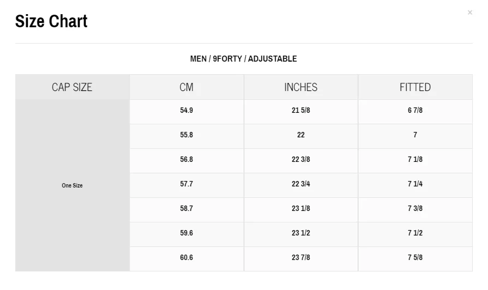Click the MEN / 9FORTY / ADJUSTABLE heading

click(243, 59)
